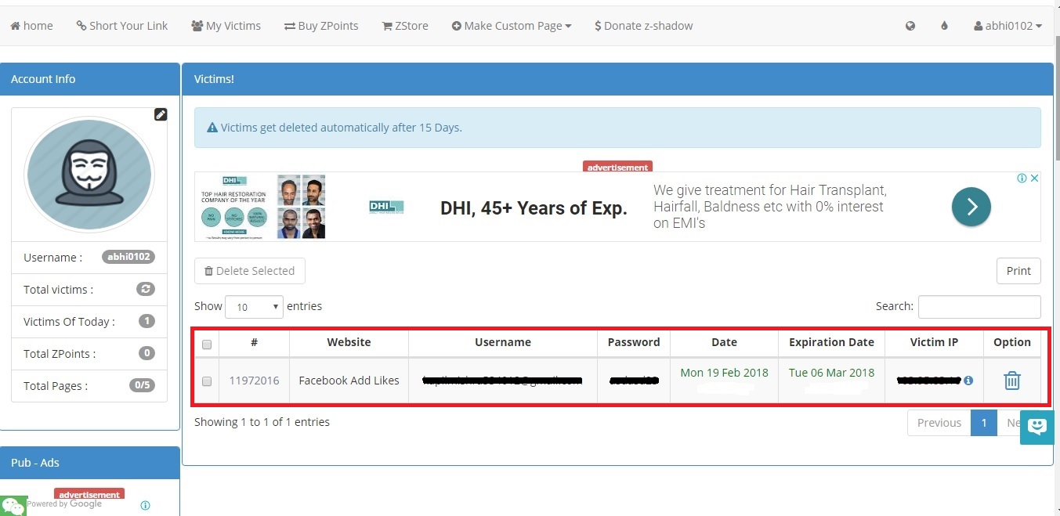The width and height of the screenshot is (1060, 516).
Task: Click the 11972016 entry number
Action: (254, 381)
